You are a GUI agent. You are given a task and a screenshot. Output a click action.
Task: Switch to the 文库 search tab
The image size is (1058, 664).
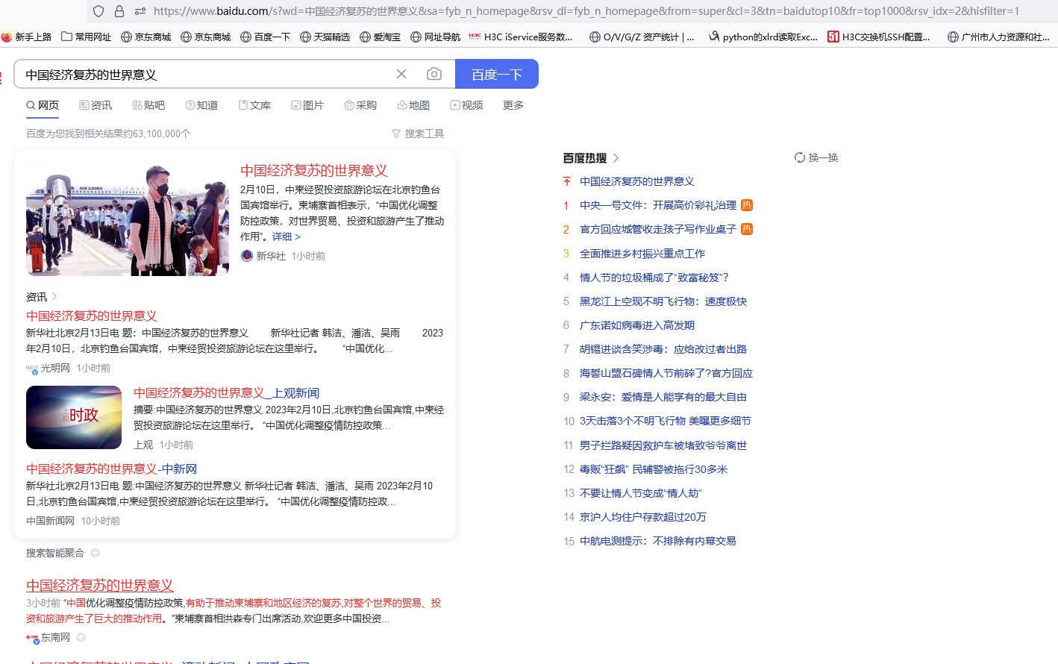click(x=254, y=105)
